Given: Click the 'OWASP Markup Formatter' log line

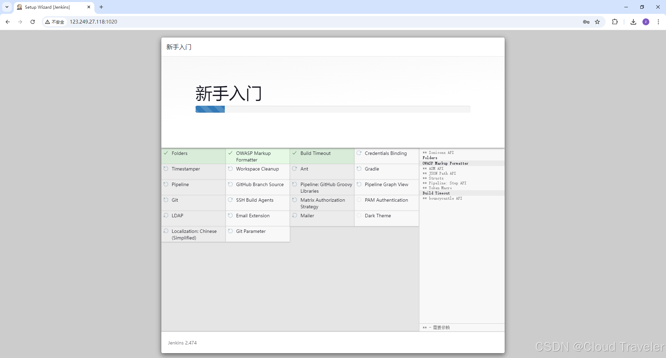Looking at the screenshot, I should click(x=445, y=163).
